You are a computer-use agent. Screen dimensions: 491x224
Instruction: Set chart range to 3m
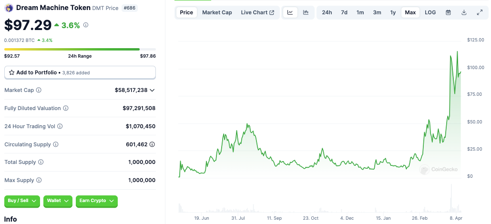coord(377,12)
